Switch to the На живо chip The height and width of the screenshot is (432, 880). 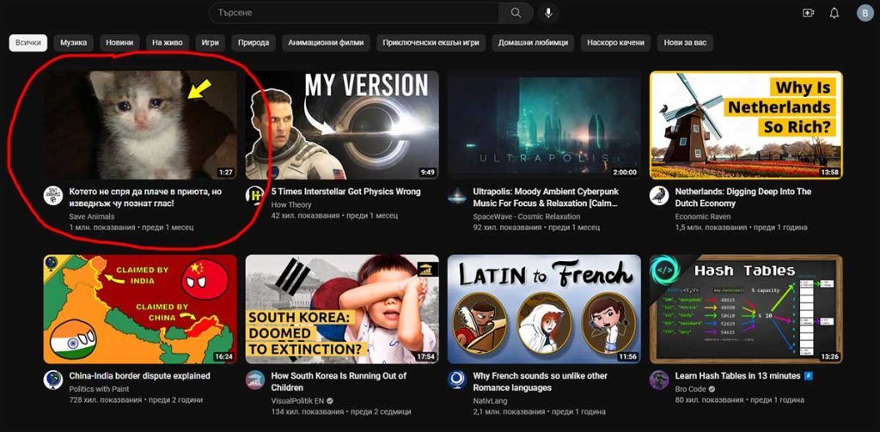[167, 43]
